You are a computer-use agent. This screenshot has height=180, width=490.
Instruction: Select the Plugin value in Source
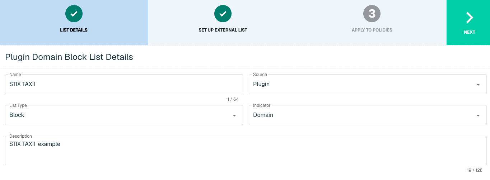261,84
